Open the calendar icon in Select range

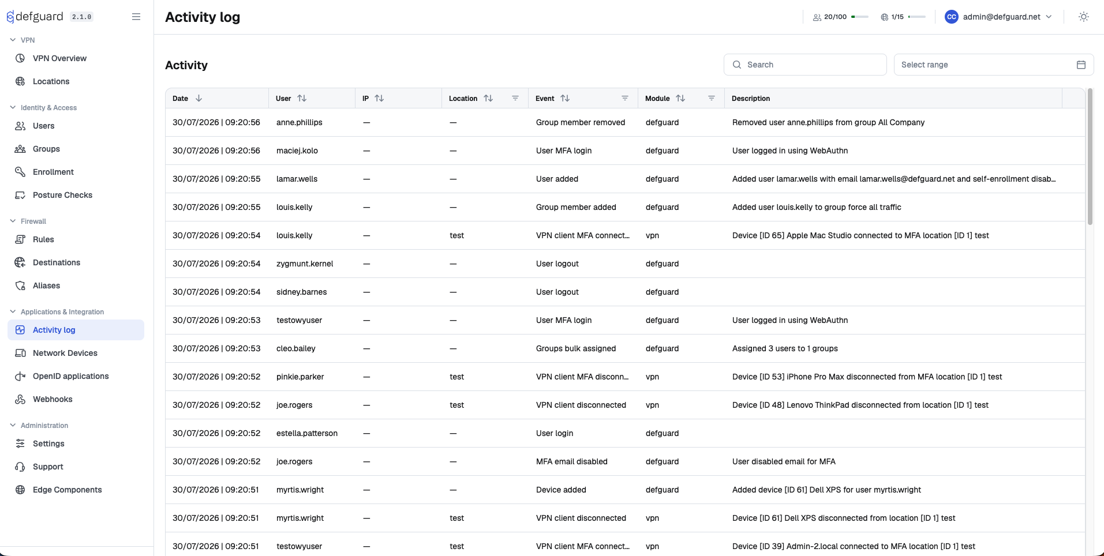point(1081,65)
